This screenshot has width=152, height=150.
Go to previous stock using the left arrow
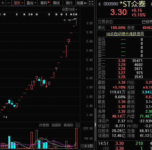point(99,4)
